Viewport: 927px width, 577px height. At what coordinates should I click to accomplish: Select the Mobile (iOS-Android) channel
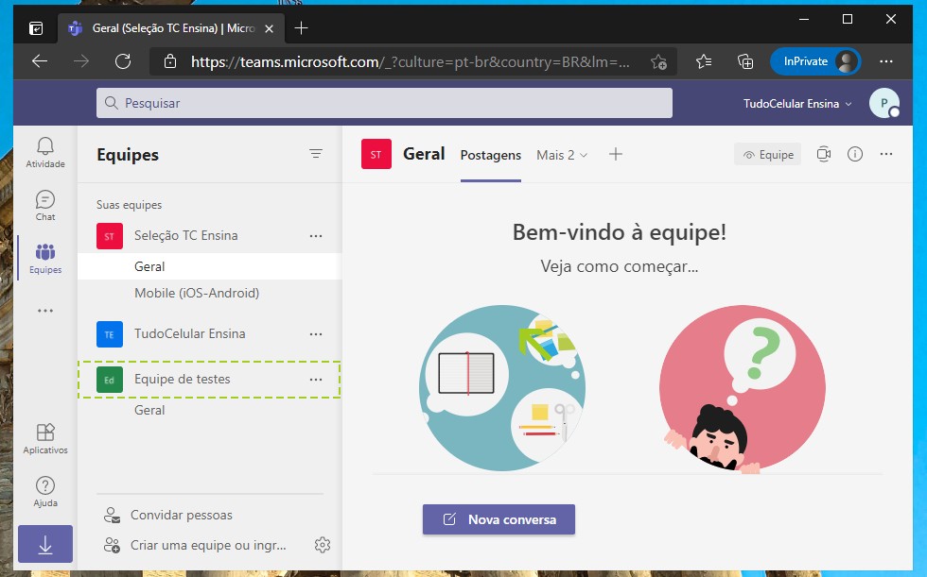point(197,293)
